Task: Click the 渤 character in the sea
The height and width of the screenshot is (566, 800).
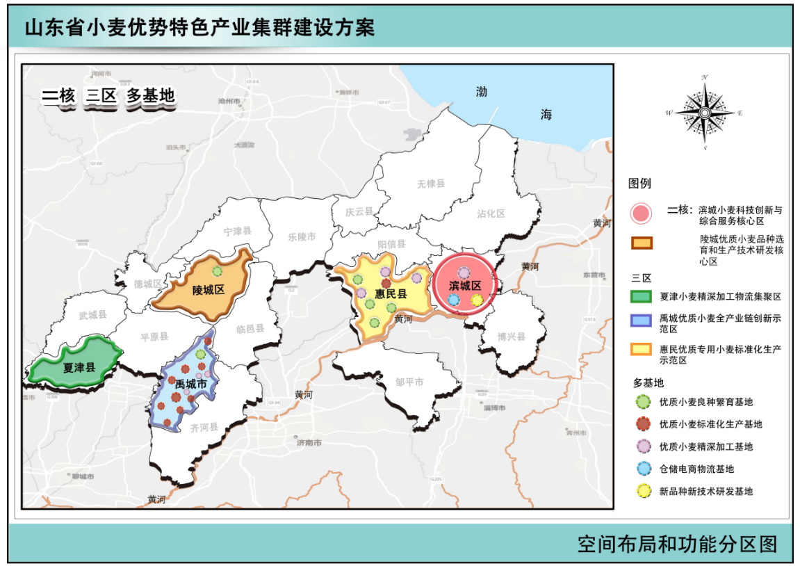Action: (481, 92)
